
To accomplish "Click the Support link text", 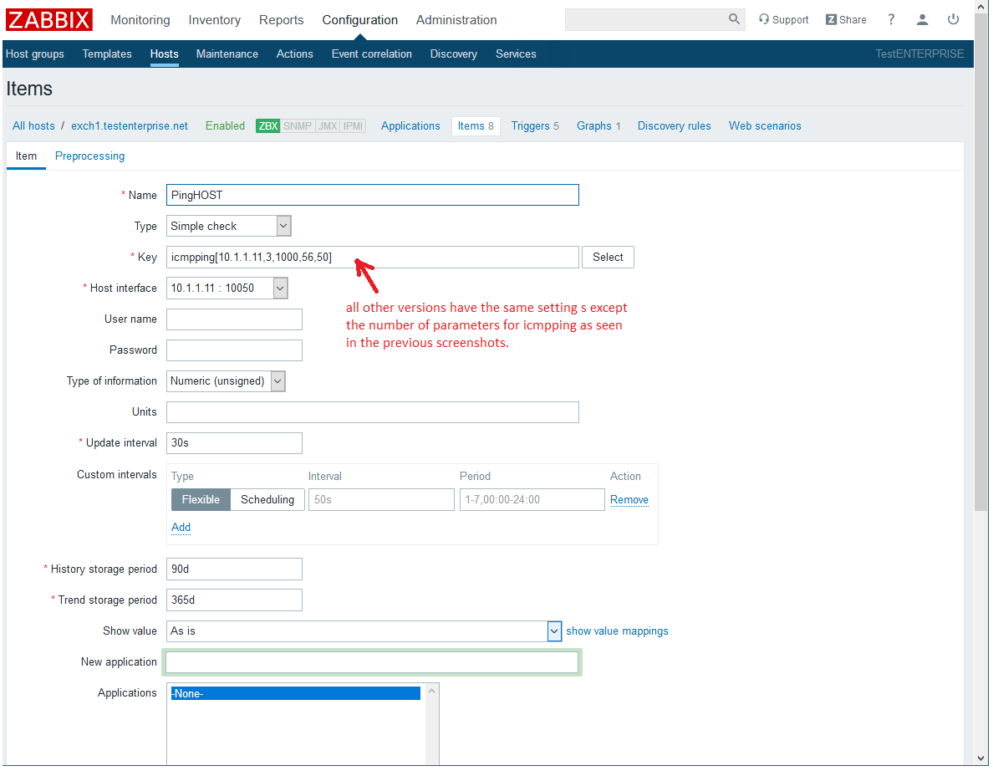I will pos(791,19).
